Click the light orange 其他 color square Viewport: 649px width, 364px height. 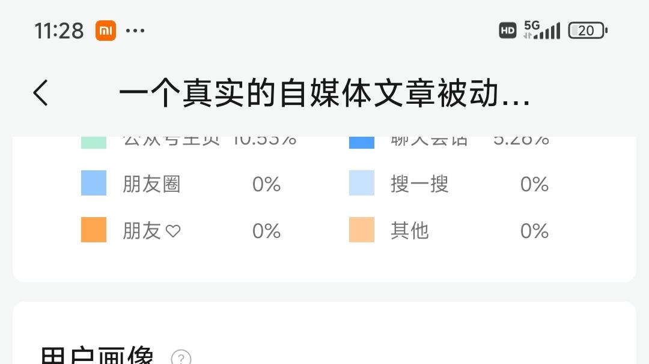[x=361, y=230]
